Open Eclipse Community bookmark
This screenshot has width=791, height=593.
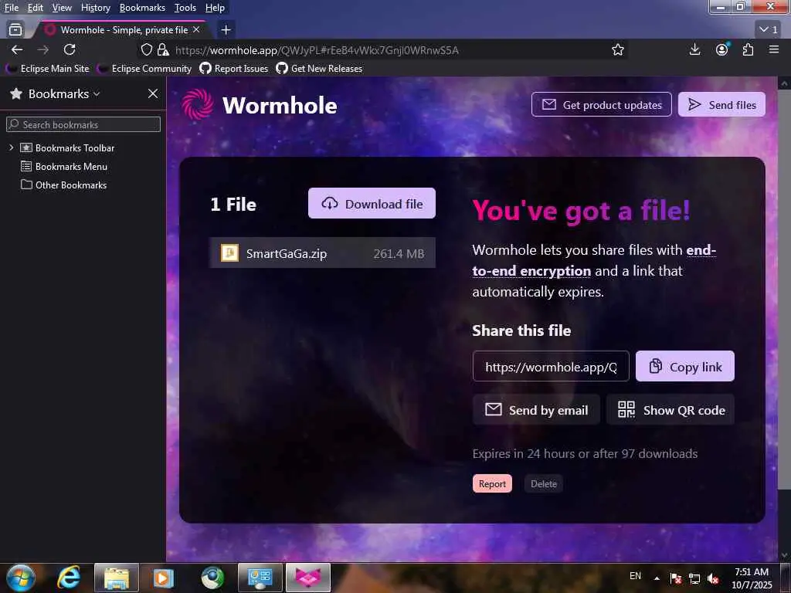[144, 69]
